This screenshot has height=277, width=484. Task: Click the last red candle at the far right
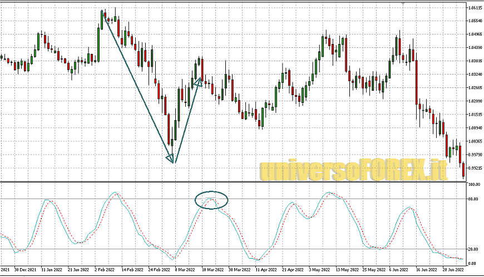[463, 170]
